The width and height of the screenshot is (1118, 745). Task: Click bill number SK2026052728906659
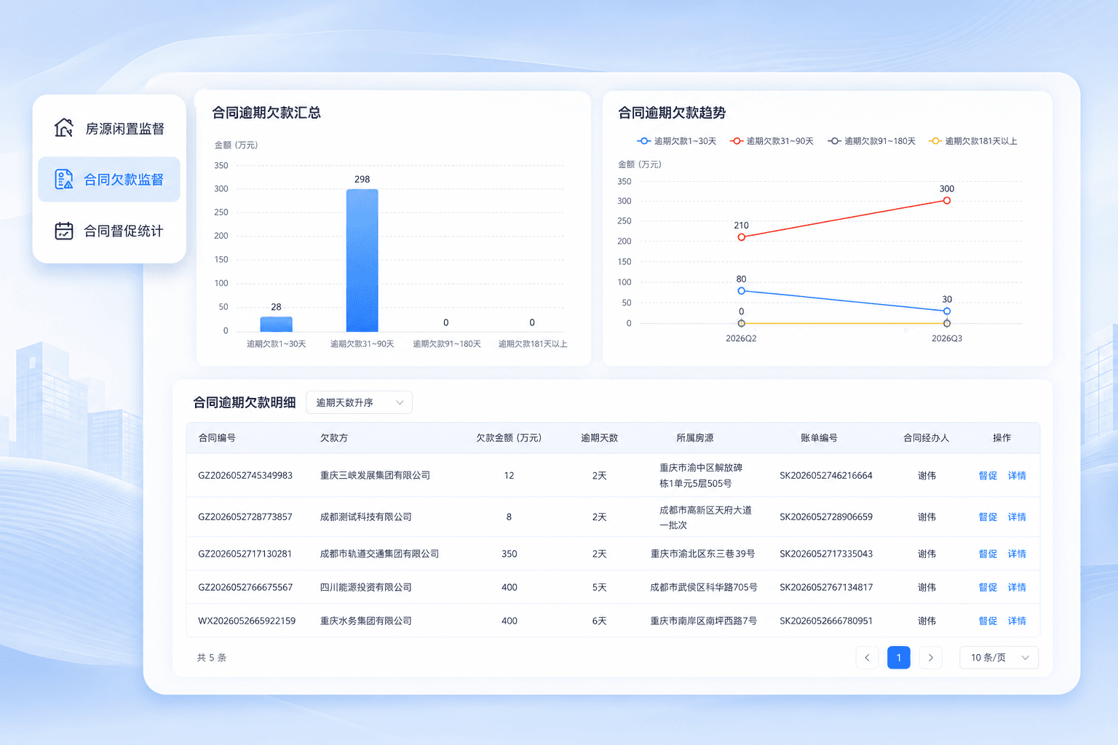tap(826, 517)
